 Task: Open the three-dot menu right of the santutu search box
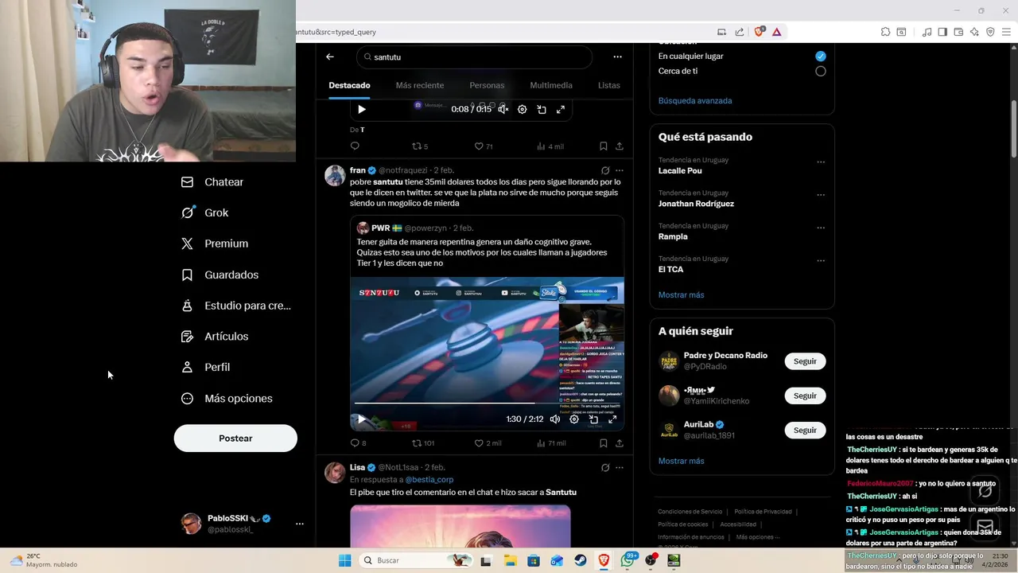[617, 57]
